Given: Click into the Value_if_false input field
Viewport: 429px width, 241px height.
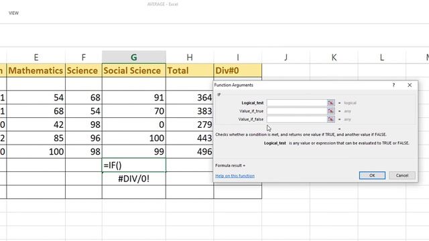Looking at the screenshot, I should [297, 119].
